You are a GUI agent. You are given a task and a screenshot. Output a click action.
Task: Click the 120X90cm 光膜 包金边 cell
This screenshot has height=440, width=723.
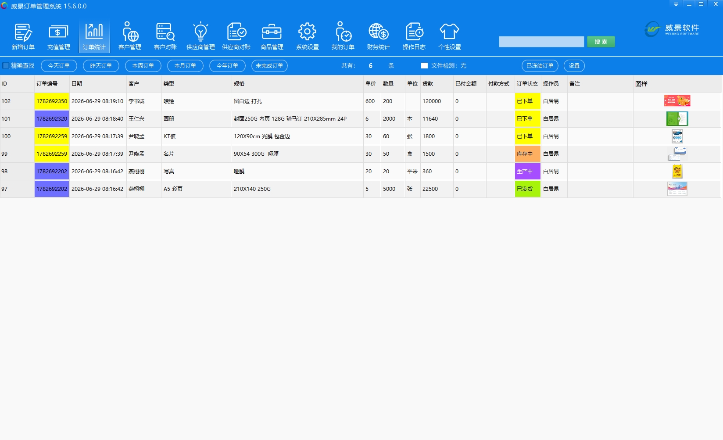point(297,136)
